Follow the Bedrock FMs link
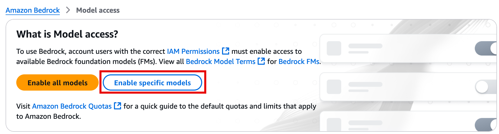This screenshot has height=134, width=499. (299, 61)
